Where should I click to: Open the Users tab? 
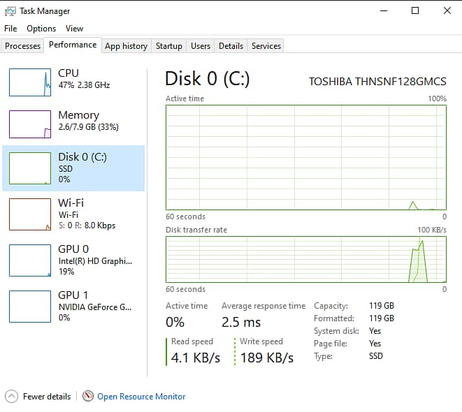click(201, 46)
